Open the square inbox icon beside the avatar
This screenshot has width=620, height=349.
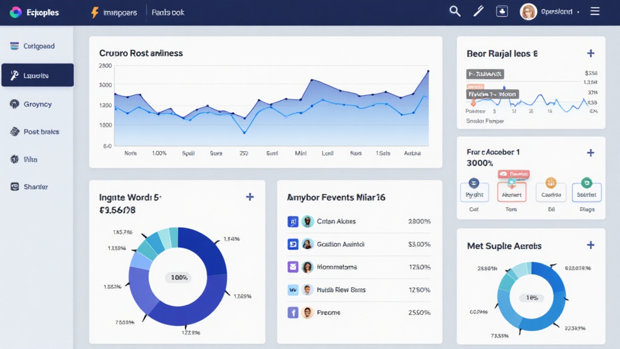502,12
